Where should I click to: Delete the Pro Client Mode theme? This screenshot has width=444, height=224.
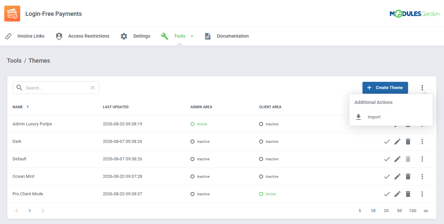tap(408, 194)
